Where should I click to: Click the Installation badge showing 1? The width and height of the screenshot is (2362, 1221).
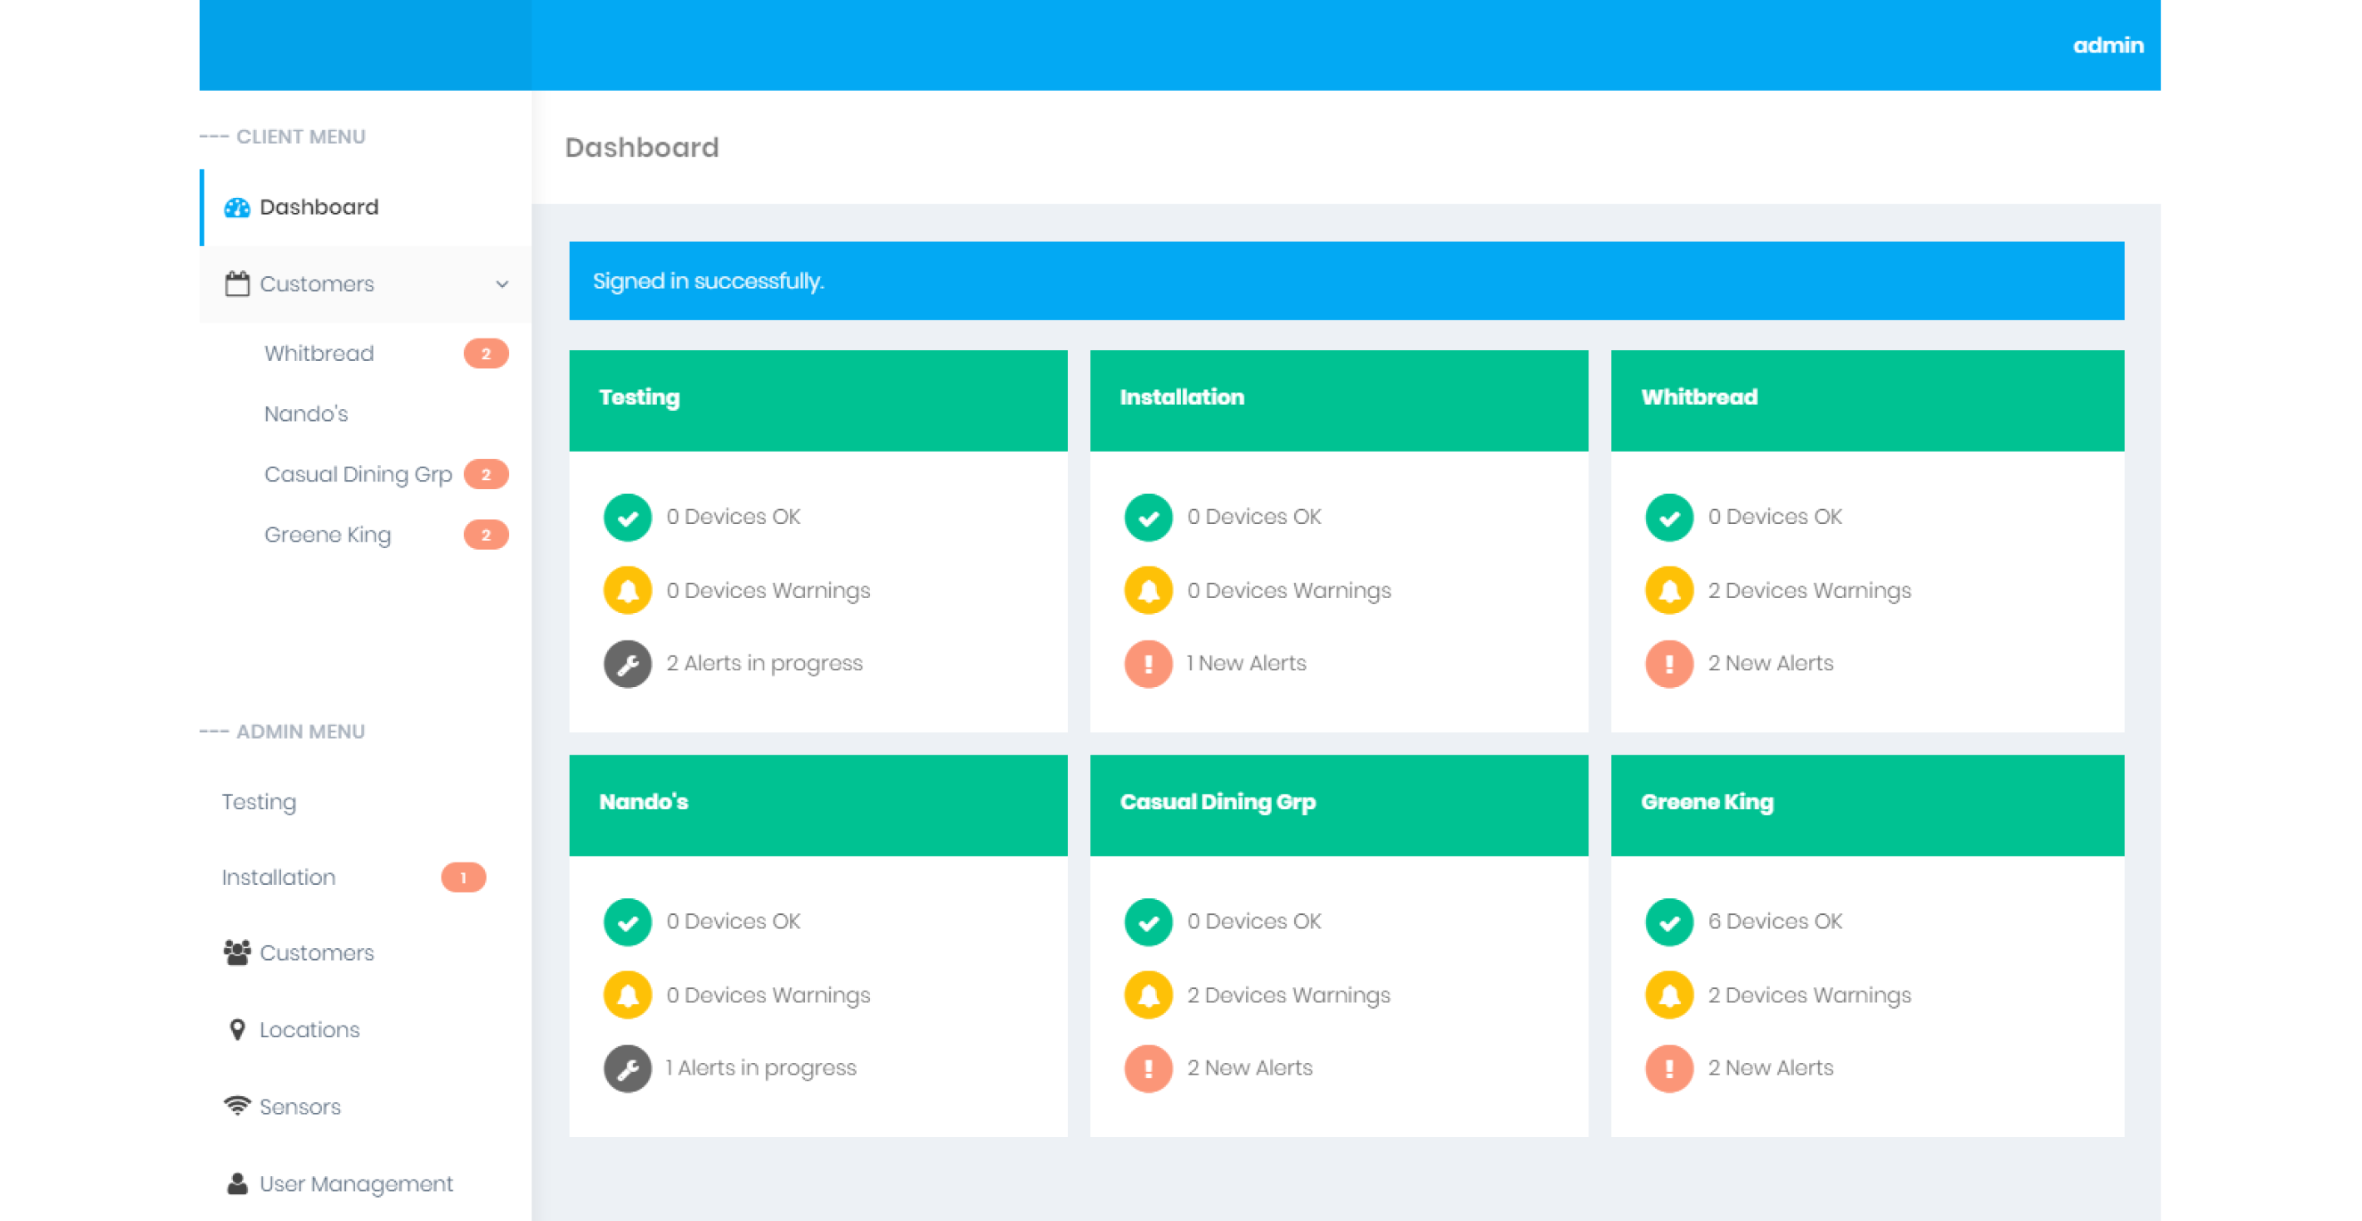(463, 877)
